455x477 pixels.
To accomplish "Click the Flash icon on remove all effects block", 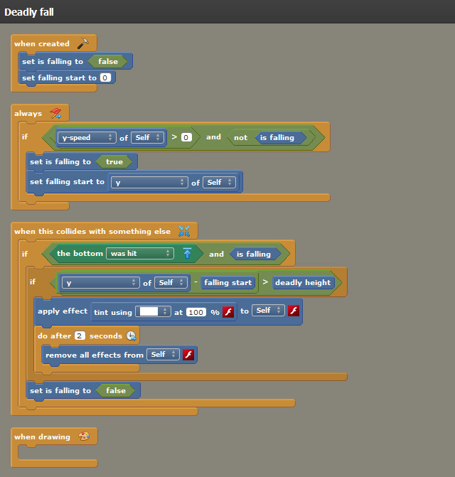I will point(188,355).
